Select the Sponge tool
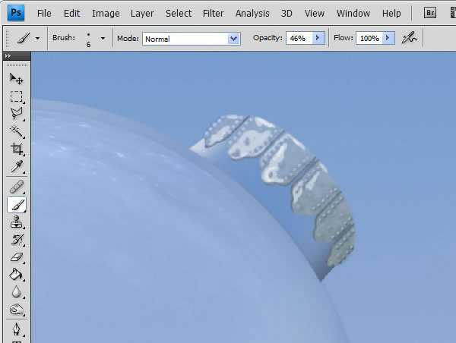The width and height of the screenshot is (456, 343). coord(16,310)
